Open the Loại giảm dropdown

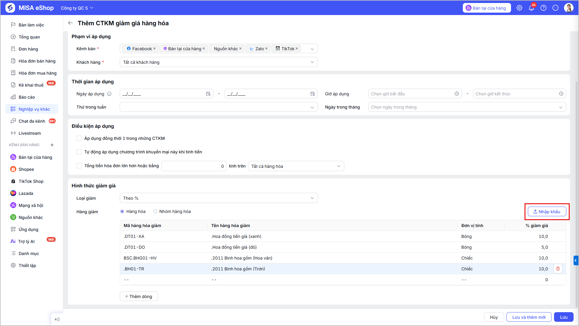(x=218, y=198)
